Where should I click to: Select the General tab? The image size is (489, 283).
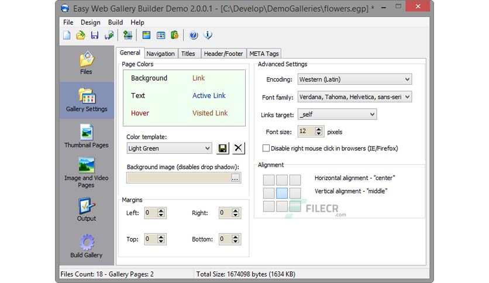click(130, 53)
